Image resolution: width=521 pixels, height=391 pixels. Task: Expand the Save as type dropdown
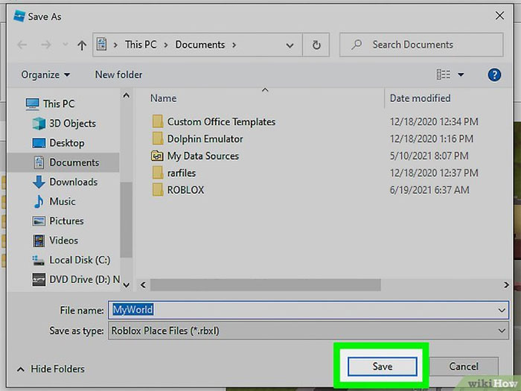point(502,330)
